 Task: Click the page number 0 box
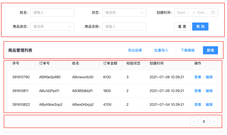[x=204, y=121]
